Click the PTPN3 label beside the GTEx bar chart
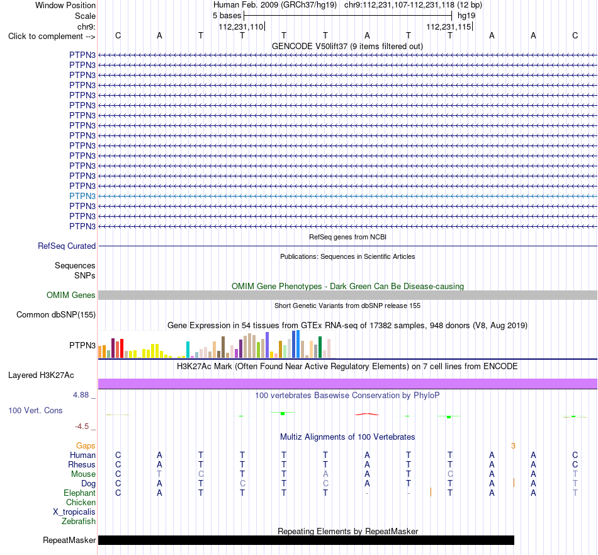This screenshot has width=598, height=555. pyautogui.click(x=82, y=345)
